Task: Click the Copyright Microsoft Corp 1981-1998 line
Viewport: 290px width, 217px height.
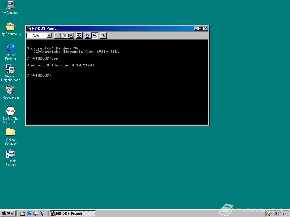Action: 76,52
